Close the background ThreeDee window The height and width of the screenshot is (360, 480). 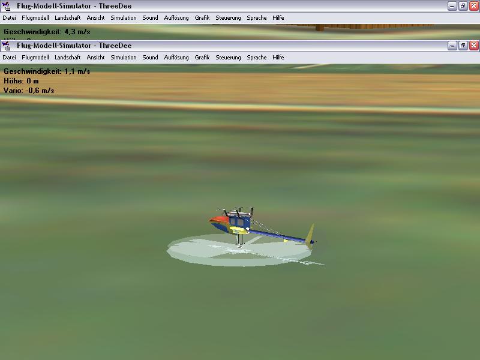[473, 6]
